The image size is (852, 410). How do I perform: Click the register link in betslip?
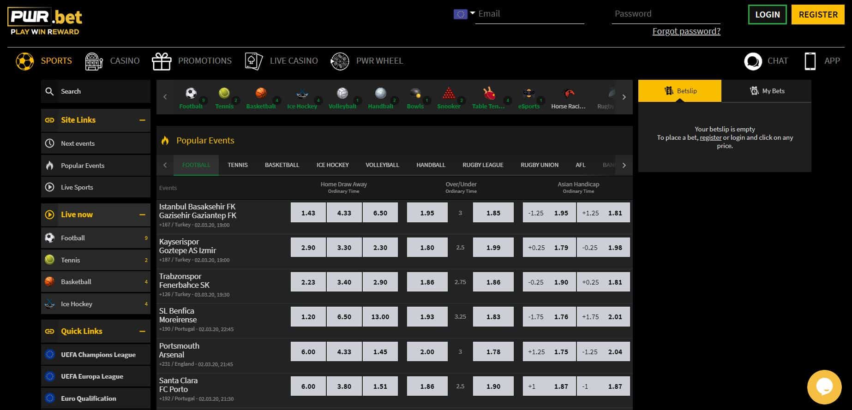(x=710, y=137)
